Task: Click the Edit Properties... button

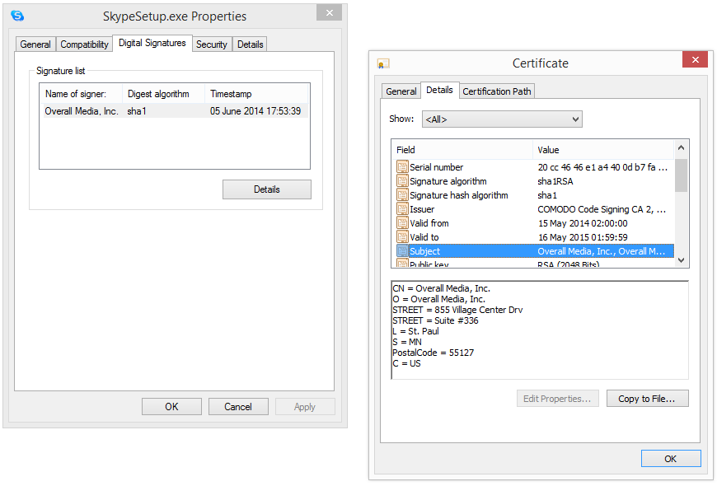Action: coord(557,399)
